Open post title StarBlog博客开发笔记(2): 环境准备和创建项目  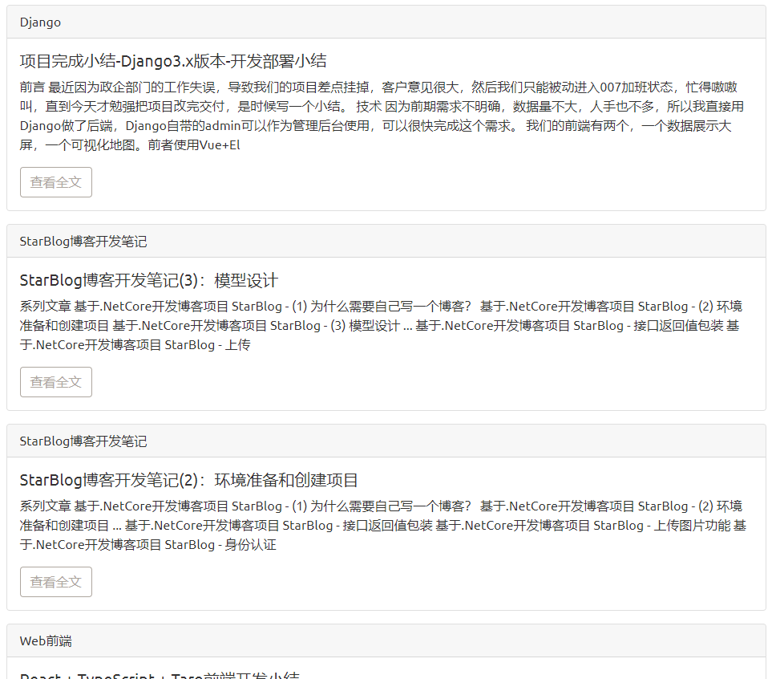188,480
